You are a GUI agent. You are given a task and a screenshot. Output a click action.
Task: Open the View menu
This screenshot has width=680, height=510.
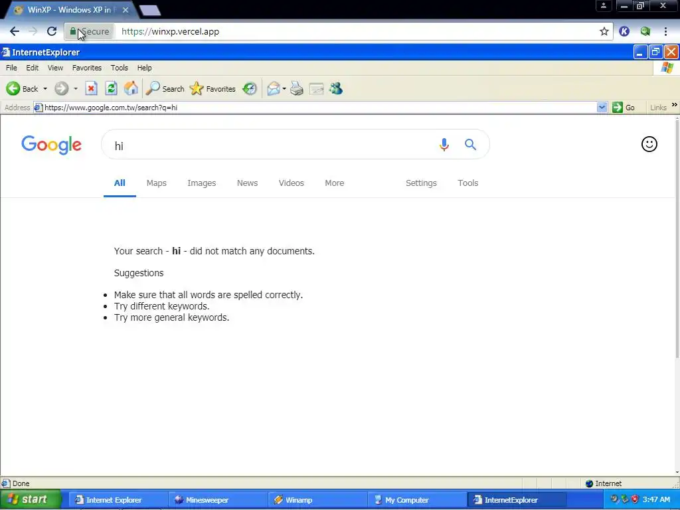tap(55, 68)
